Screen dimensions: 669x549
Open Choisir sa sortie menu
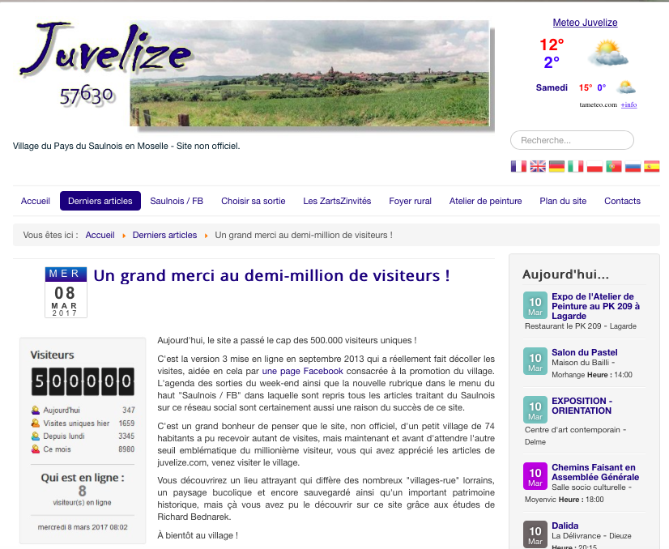pyautogui.click(x=253, y=201)
